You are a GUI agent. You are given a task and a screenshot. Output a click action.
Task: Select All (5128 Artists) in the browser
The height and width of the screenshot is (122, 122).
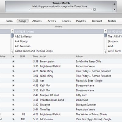pos(59,32)
